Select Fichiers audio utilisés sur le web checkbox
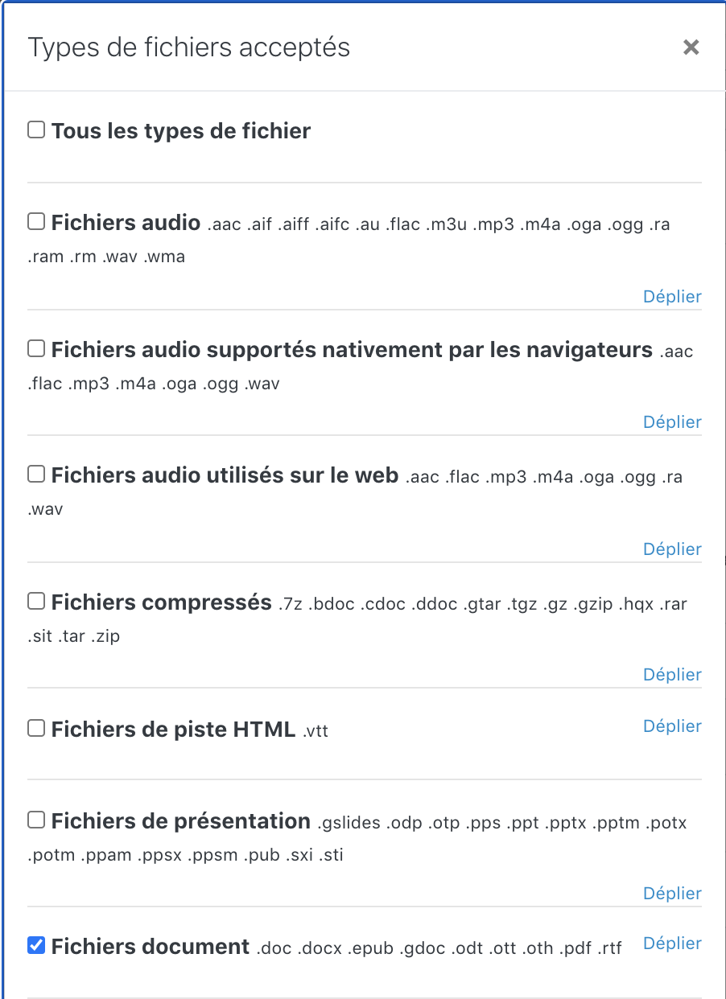Screen dimensions: 726x999 [x=36, y=475]
